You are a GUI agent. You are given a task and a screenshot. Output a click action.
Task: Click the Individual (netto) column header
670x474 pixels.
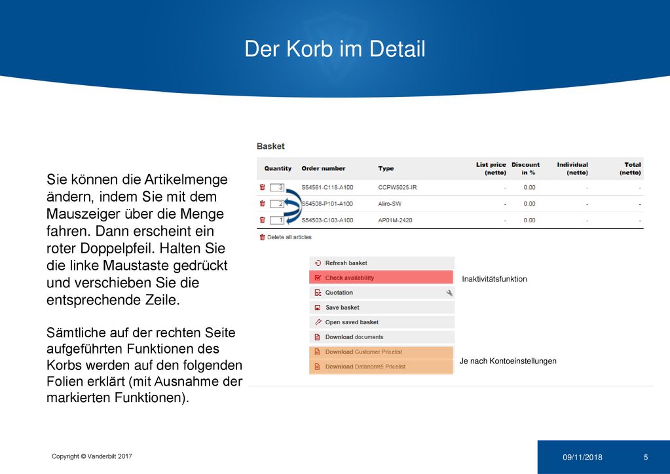click(572, 169)
